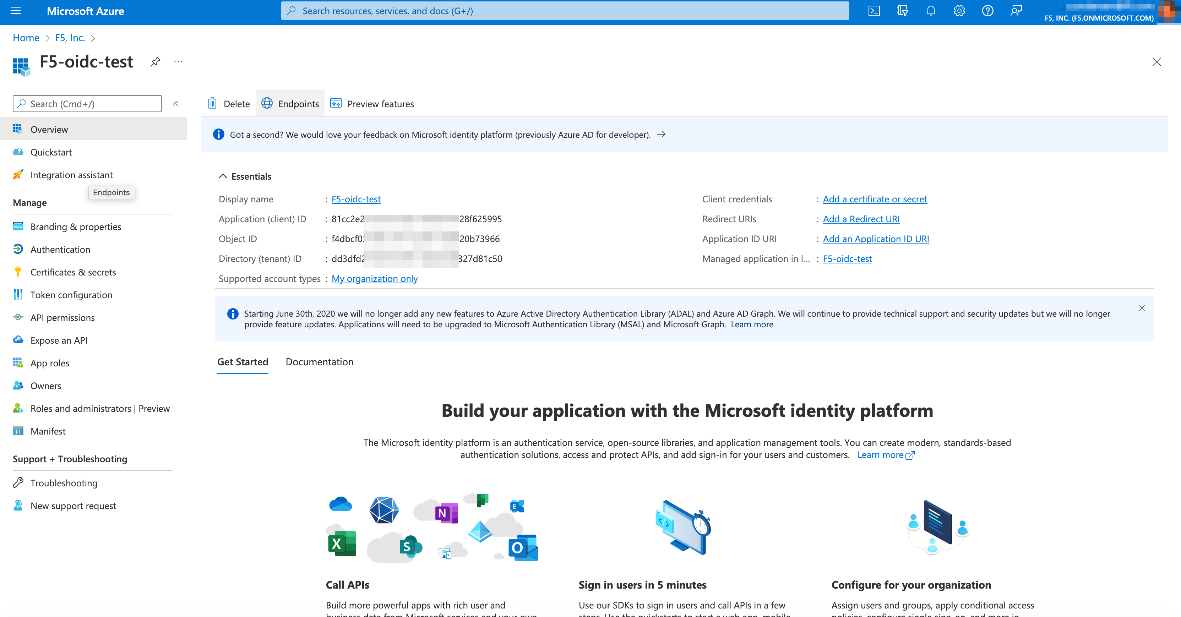Dismiss the ADAL deprecation notice
This screenshot has width=1181, height=617.
pos(1142,308)
